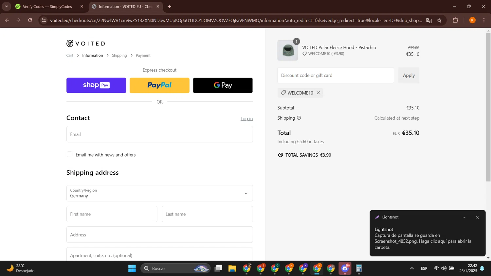The image size is (491, 276).
Task: Select the Shipping breadcrumb step
Action: 119,56
